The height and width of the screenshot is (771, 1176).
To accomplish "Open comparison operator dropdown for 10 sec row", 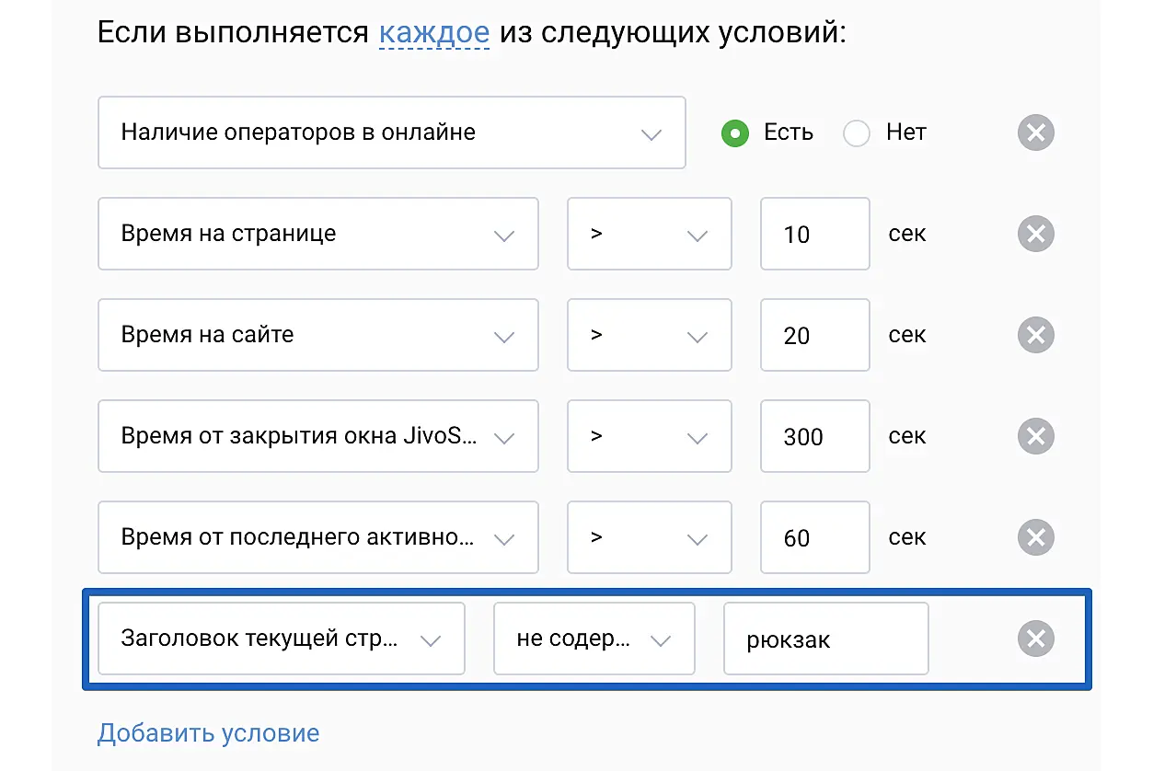I will click(x=649, y=234).
